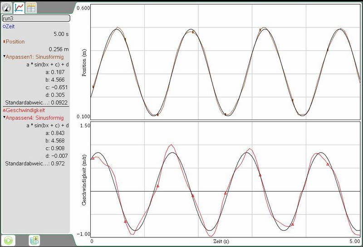Edit the -1.00 velocity axis minimum
The height and width of the screenshot is (247, 363).
[x=84, y=234]
